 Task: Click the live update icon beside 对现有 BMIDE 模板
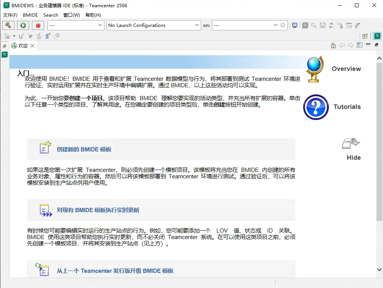46,210
